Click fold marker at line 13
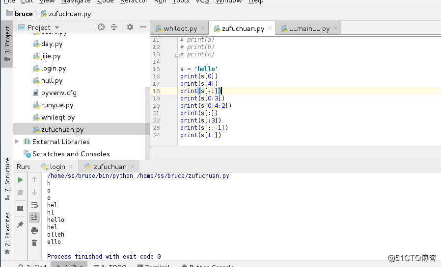Image resolution: width=441 pixels, height=267 pixels. pyautogui.click(x=177, y=54)
